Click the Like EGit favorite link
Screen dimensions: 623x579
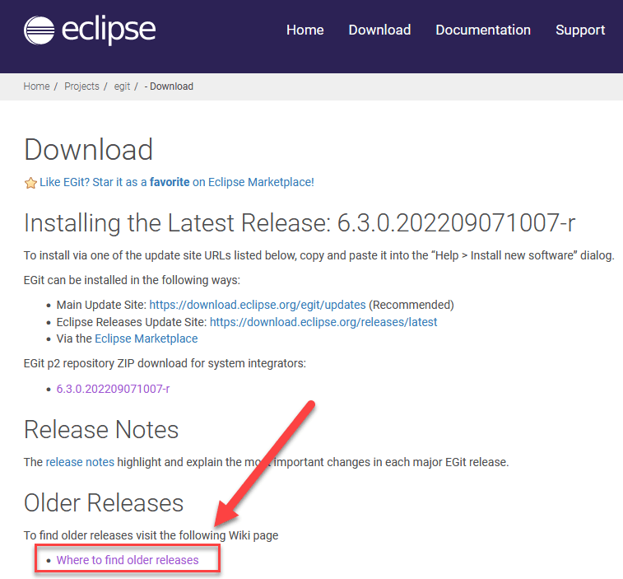coord(176,182)
